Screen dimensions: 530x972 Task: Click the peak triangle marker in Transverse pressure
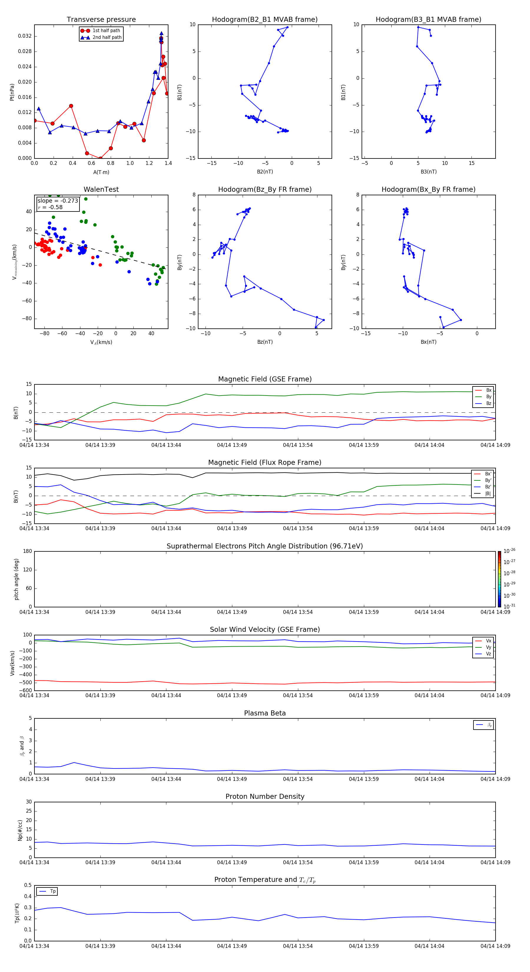(x=161, y=33)
